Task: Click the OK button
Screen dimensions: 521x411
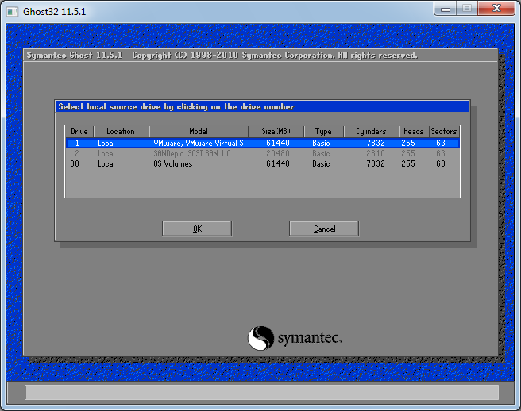Action: [197, 229]
